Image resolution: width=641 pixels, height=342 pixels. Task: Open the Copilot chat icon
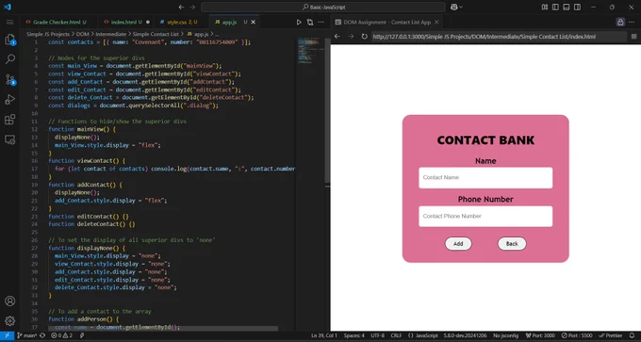pyautogui.click(x=453, y=7)
